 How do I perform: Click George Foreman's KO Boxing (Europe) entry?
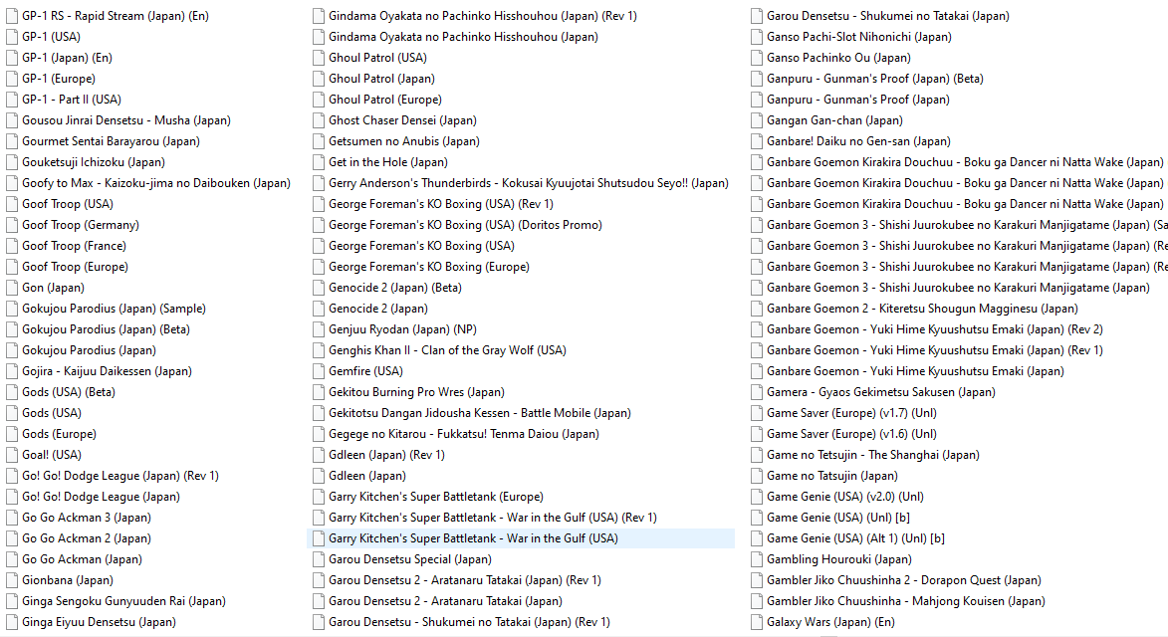[x=430, y=267]
